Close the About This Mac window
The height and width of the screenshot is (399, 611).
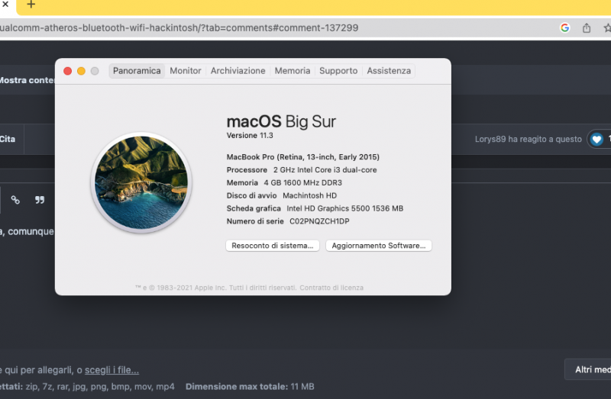67,71
